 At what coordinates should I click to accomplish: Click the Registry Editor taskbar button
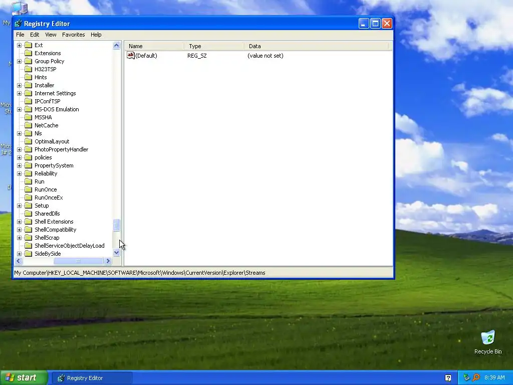92,378
